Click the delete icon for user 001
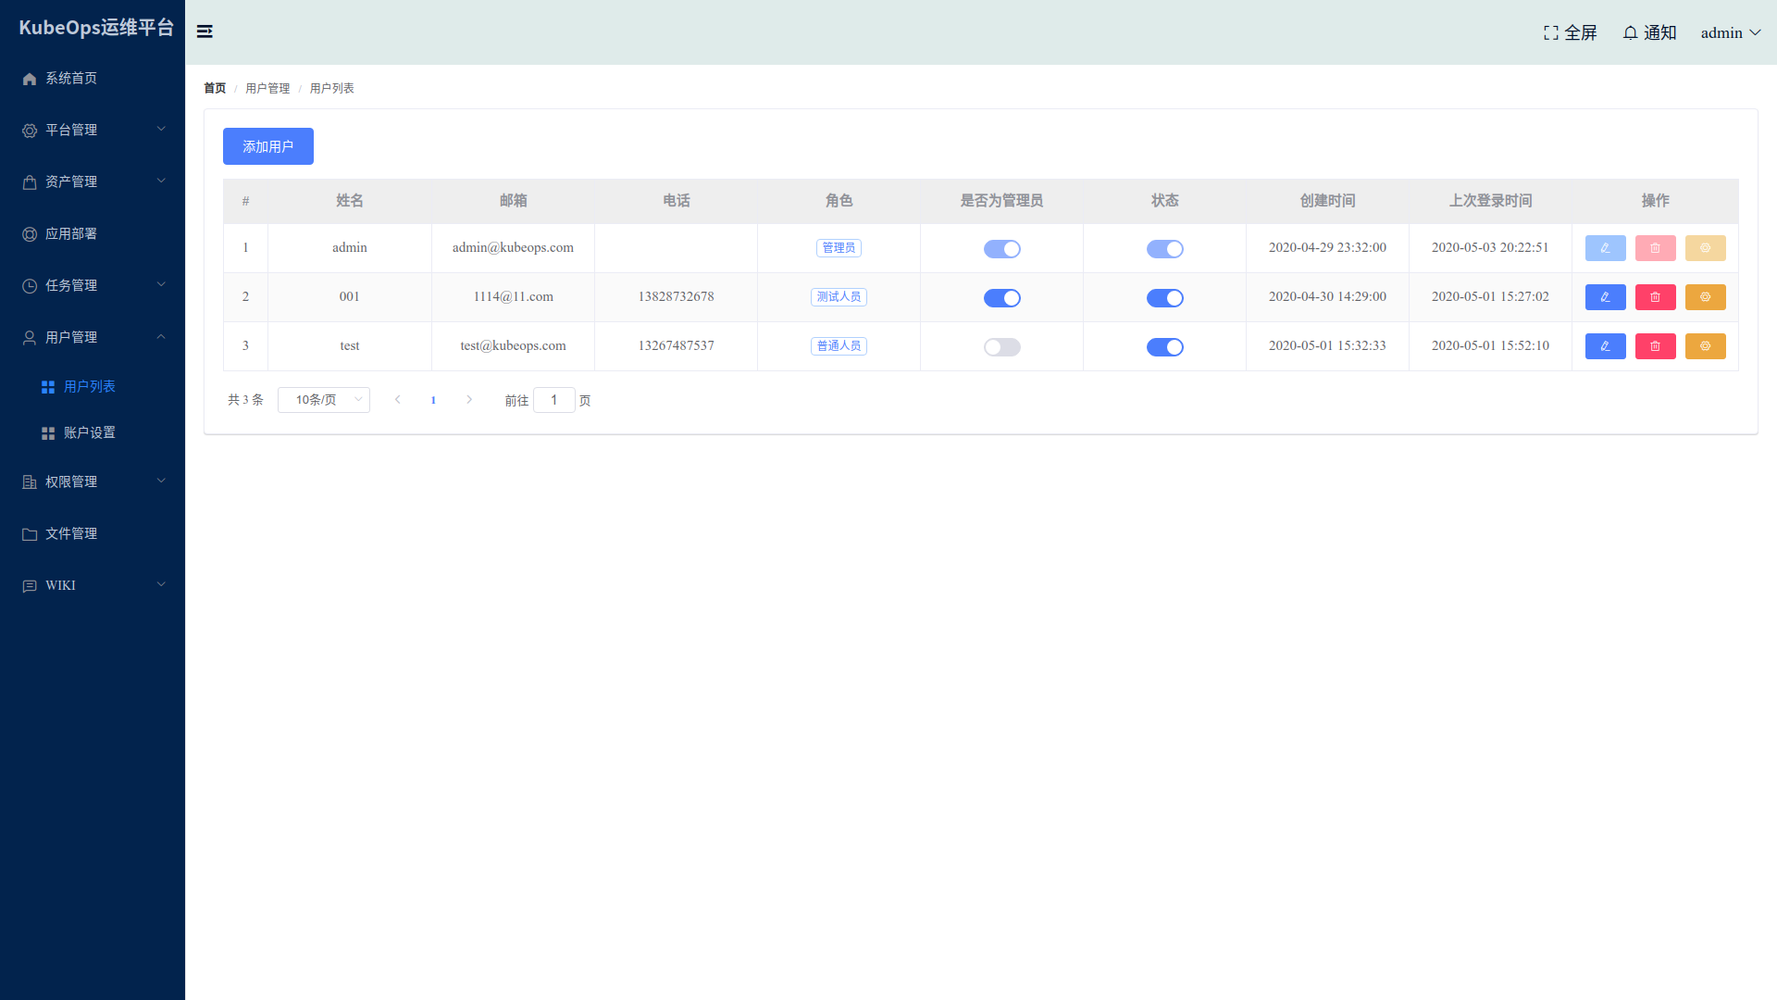This screenshot has width=1777, height=1000. point(1655,297)
